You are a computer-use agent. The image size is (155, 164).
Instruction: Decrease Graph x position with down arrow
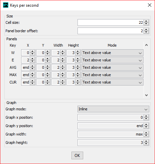pos(146,119)
